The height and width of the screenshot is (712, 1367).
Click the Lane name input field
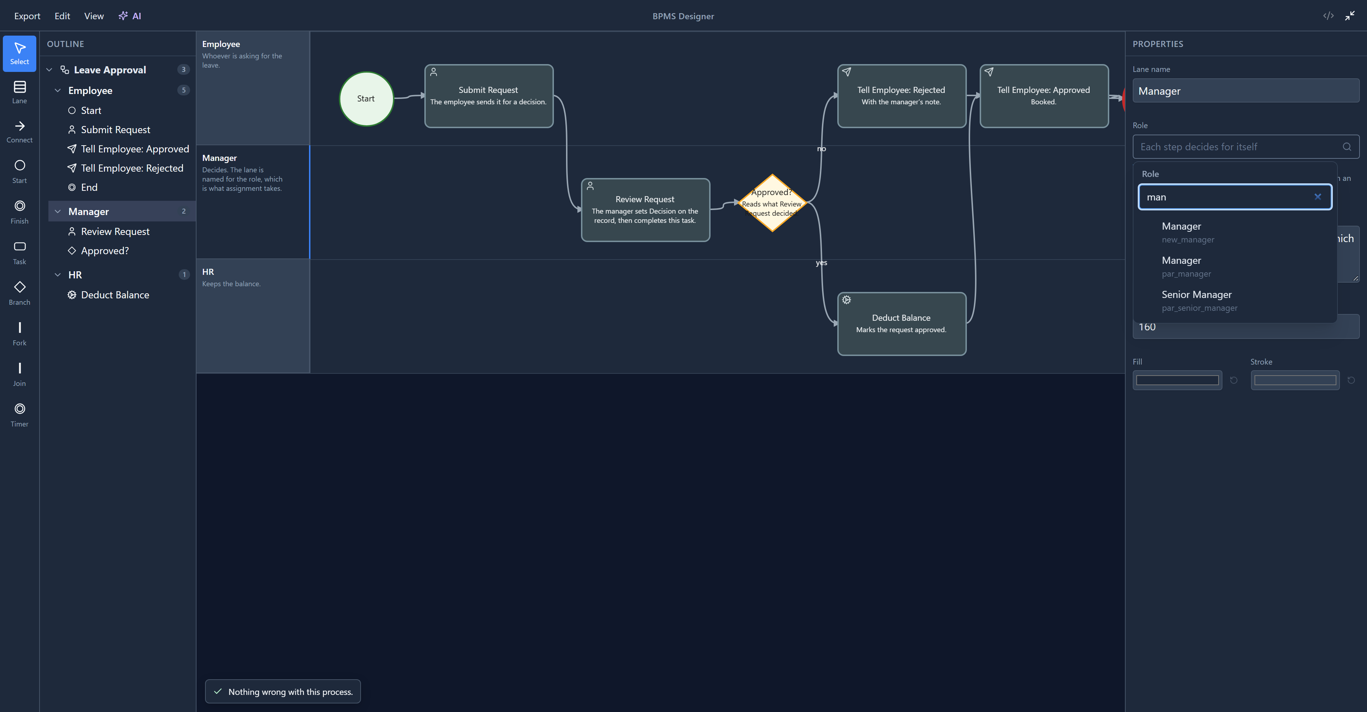[x=1246, y=91]
